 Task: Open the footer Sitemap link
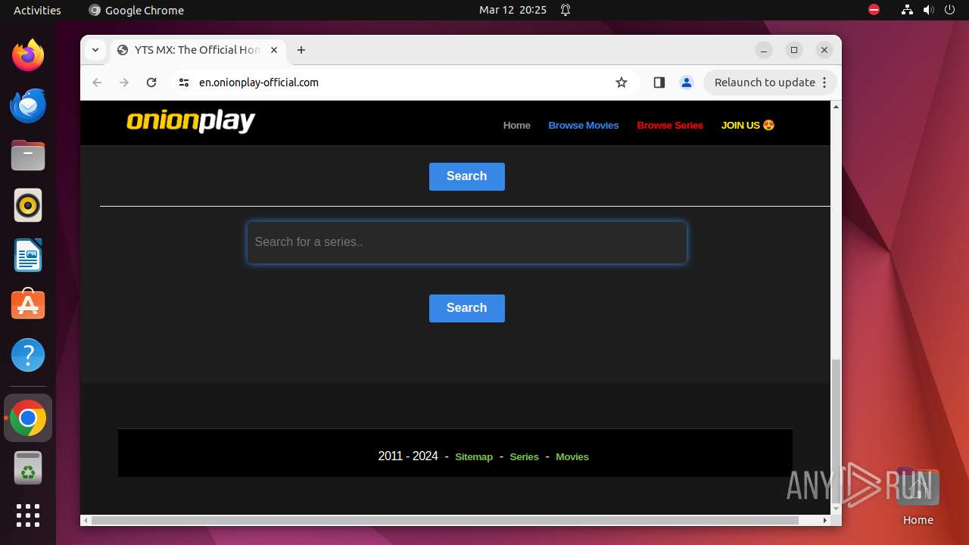tap(474, 456)
